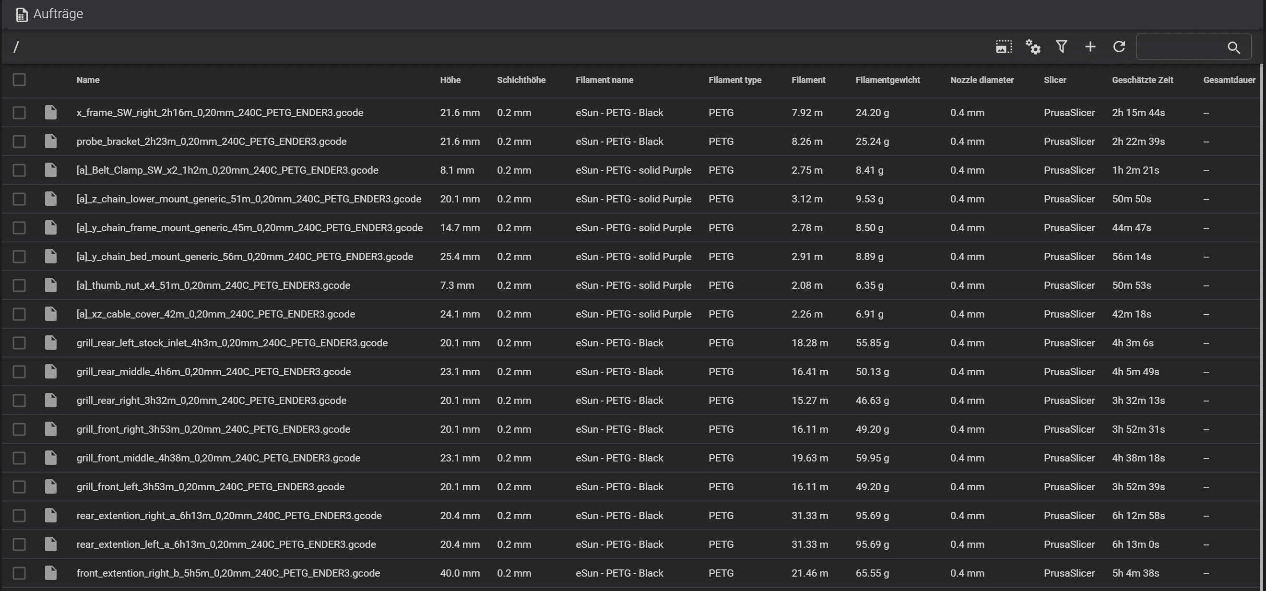
Task: Click the scan thumbnails metadata icon
Action: coord(1004,47)
